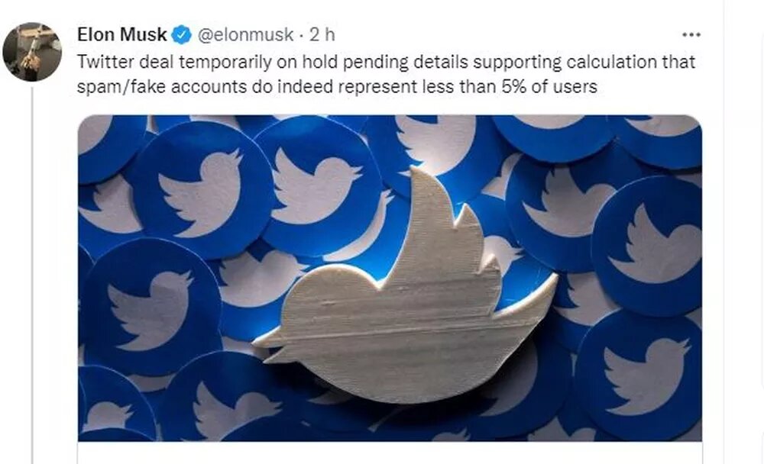
Task: Click the dot separator before the timestamp
Action: point(302,34)
